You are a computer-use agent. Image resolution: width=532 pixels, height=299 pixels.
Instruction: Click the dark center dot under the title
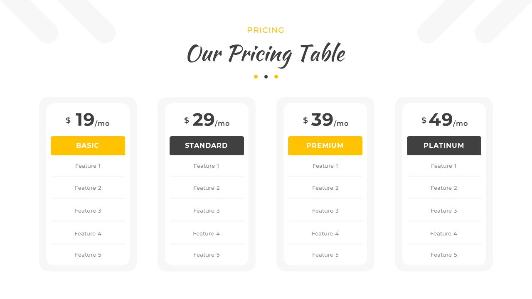tap(266, 77)
